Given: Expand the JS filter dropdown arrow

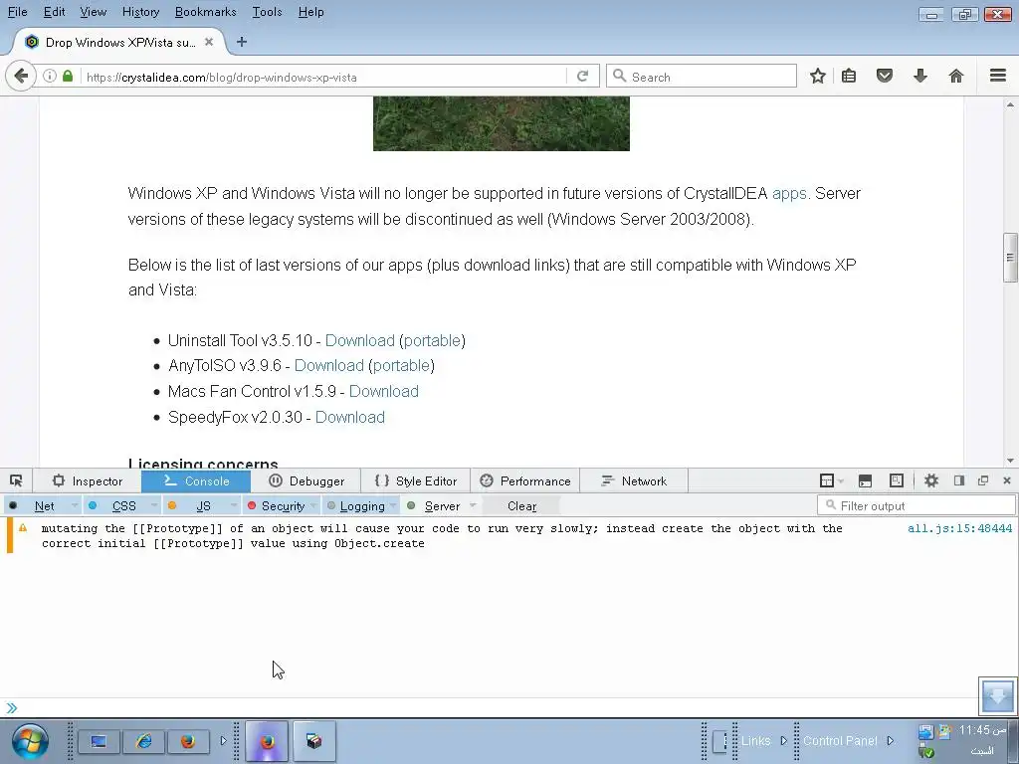Looking at the screenshot, I should click(233, 505).
